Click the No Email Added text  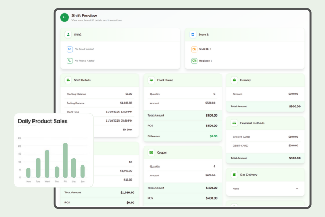[84, 49]
